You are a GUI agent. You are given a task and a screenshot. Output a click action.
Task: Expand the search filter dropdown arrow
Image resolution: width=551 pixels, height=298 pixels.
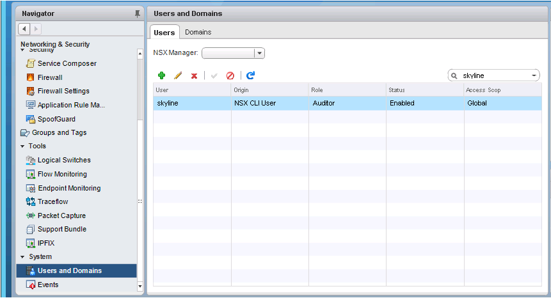(x=534, y=75)
